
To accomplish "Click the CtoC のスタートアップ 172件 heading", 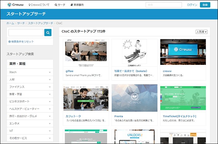I will click(84, 31).
